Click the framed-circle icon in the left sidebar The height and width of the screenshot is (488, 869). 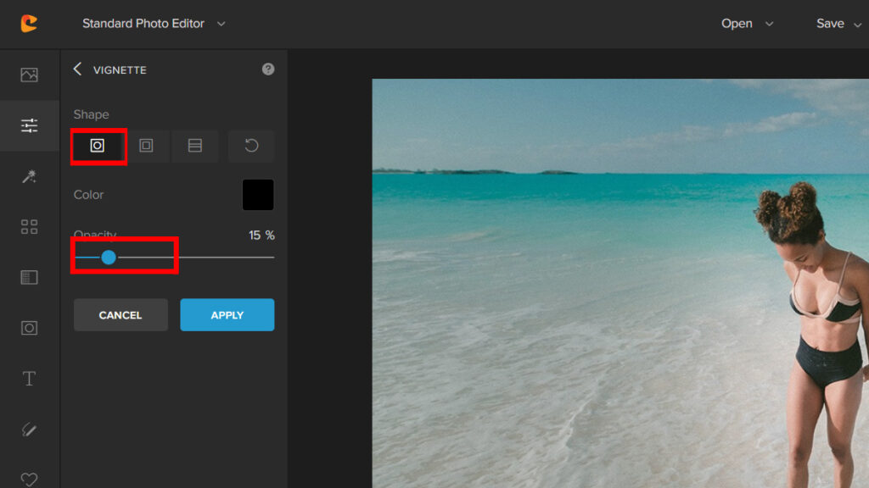[x=29, y=328]
